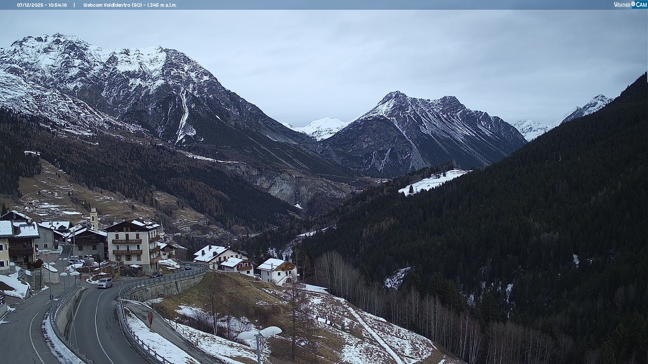Click the silver van on the road
This screenshot has height=364, width=648.
(x=105, y=283)
